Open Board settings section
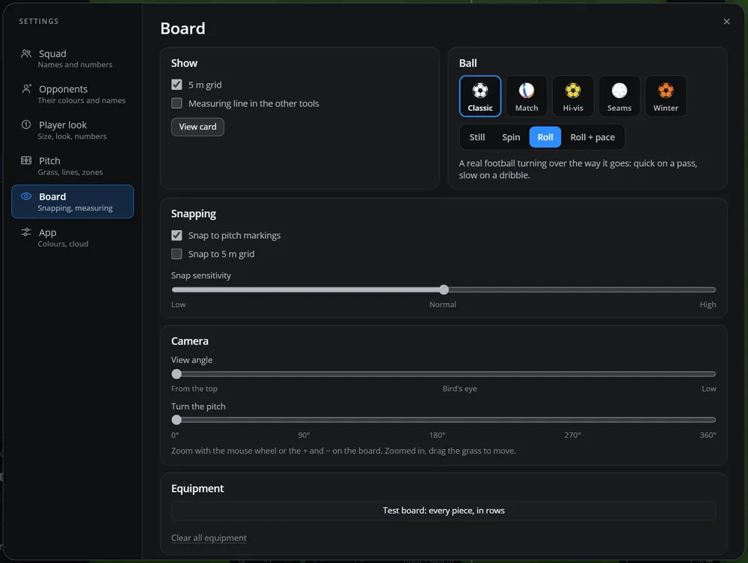This screenshot has width=748, height=563. pos(73,201)
